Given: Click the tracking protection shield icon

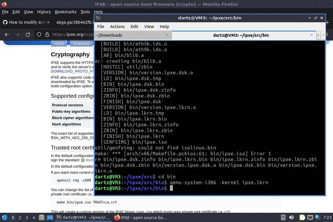Looking at the screenshot, I should pos(39,34).
